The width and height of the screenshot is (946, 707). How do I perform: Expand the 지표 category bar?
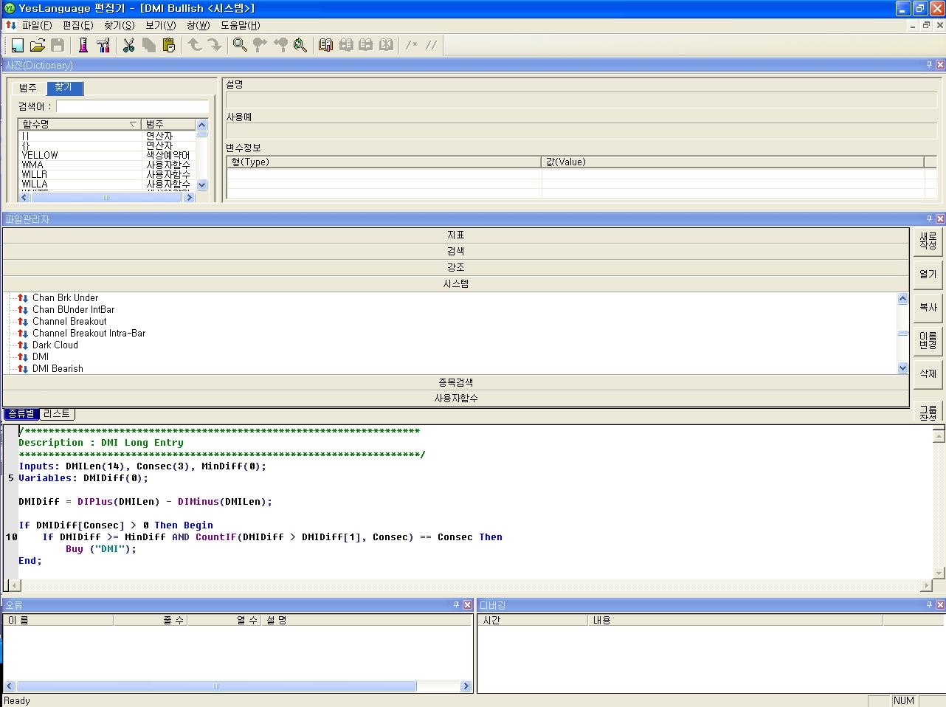[455, 235]
